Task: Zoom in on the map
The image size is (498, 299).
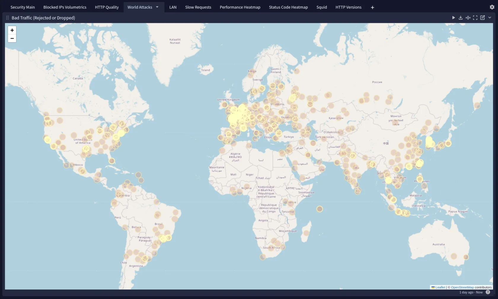Action: [x=12, y=30]
